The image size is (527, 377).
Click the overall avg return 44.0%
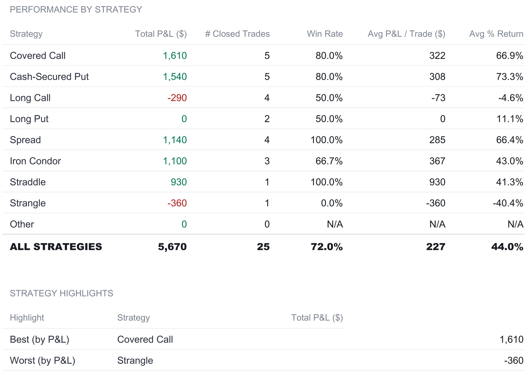pyautogui.click(x=507, y=247)
